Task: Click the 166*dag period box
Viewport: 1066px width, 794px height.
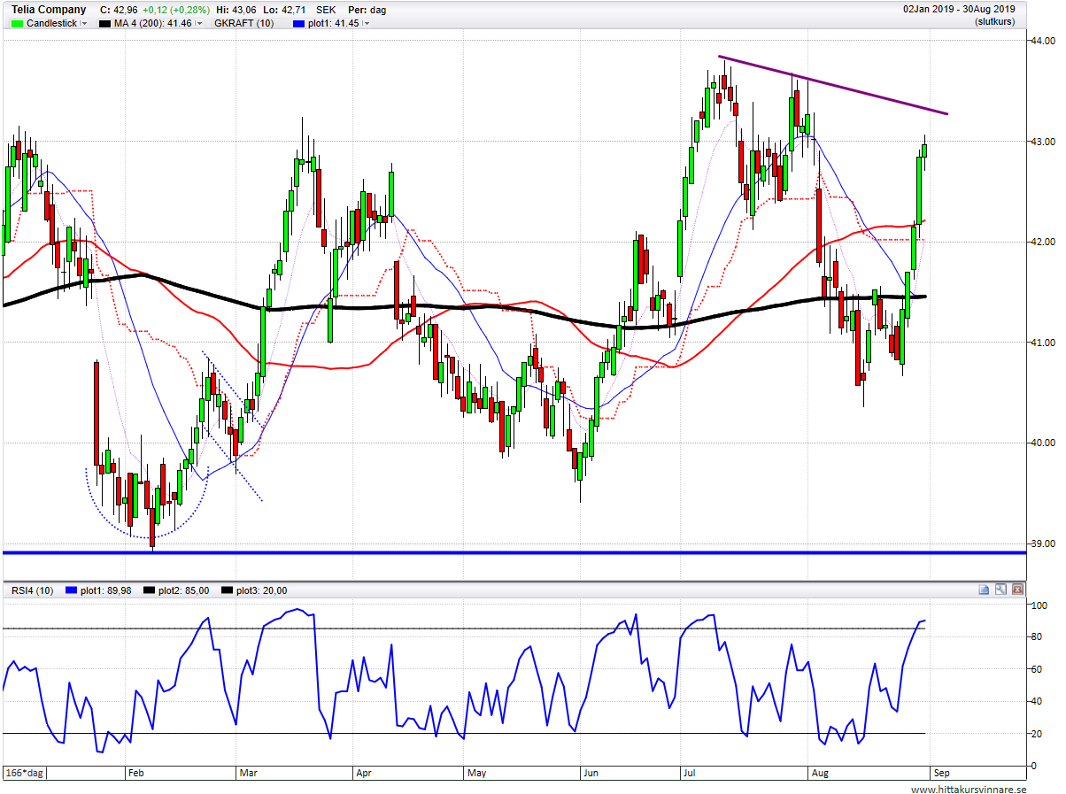Action: click(x=24, y=773)
